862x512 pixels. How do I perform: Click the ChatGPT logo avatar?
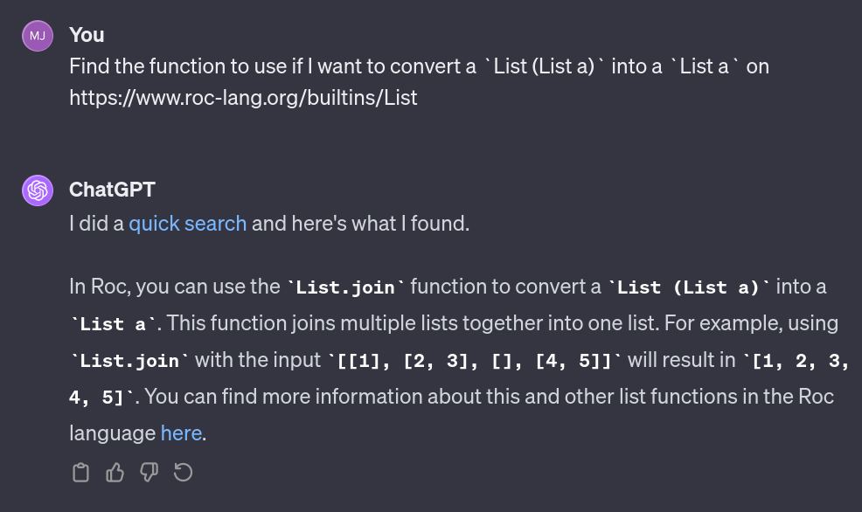click(x=38, y=190)
